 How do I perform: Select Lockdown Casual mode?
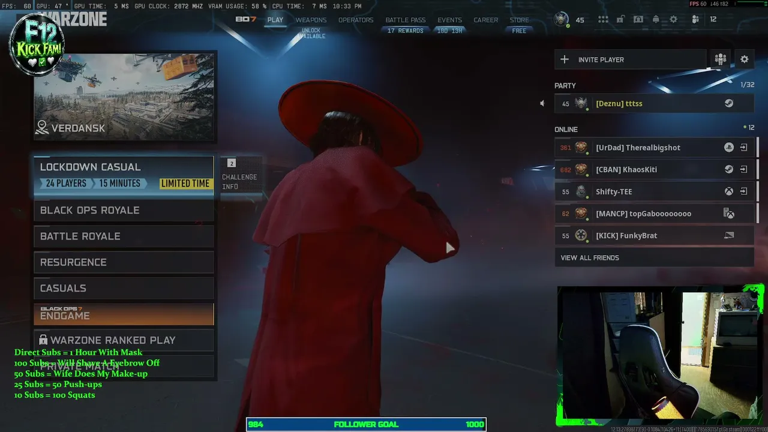124,175
